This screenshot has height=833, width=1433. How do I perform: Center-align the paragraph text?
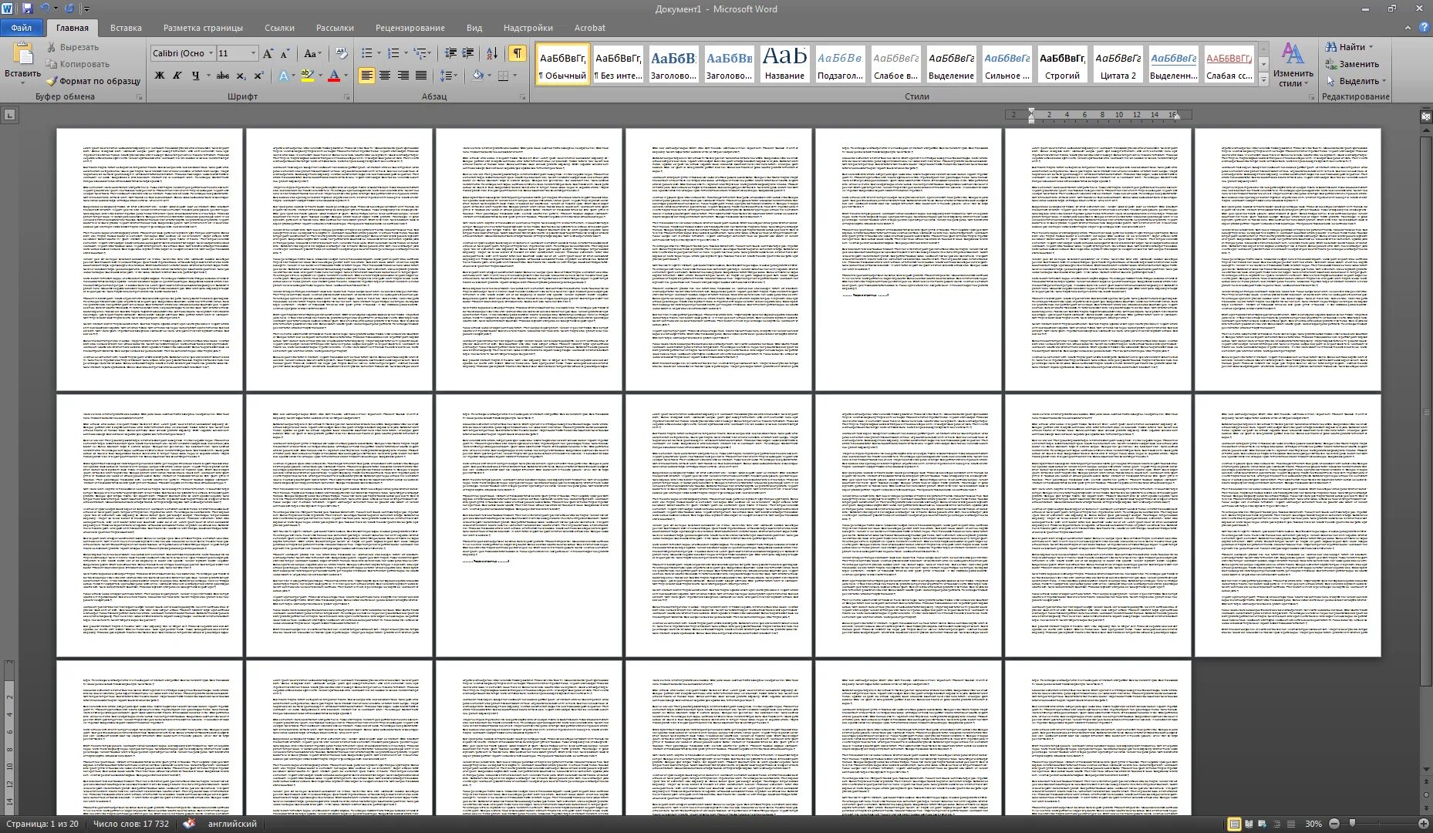pos(385,76)
